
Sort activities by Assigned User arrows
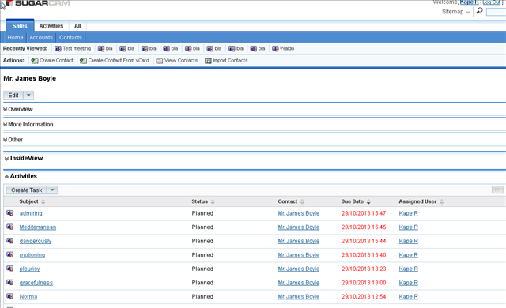click(x=441, y=201)
